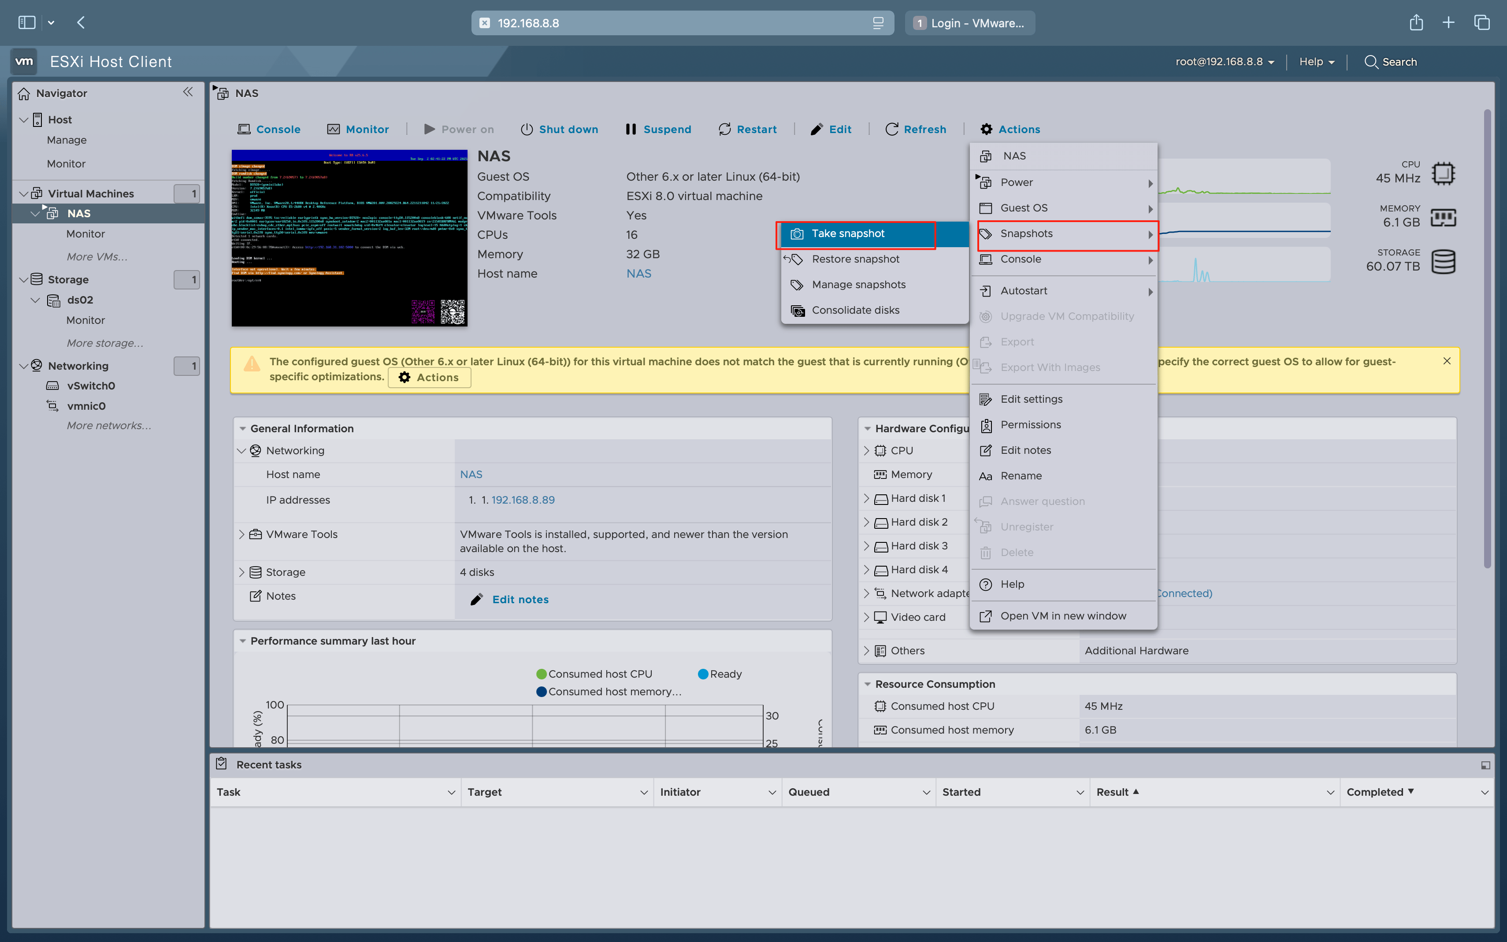
Task: Click the Refresh toolbar icon
Action: click(x=891, y=129)
